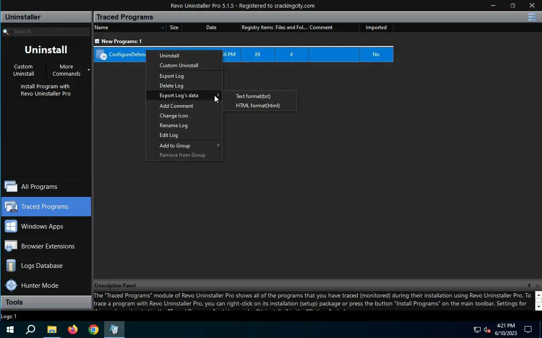Click the Browser Extensions sidebar icon
This screenshot has height=338, width=542.
(11, 246)
